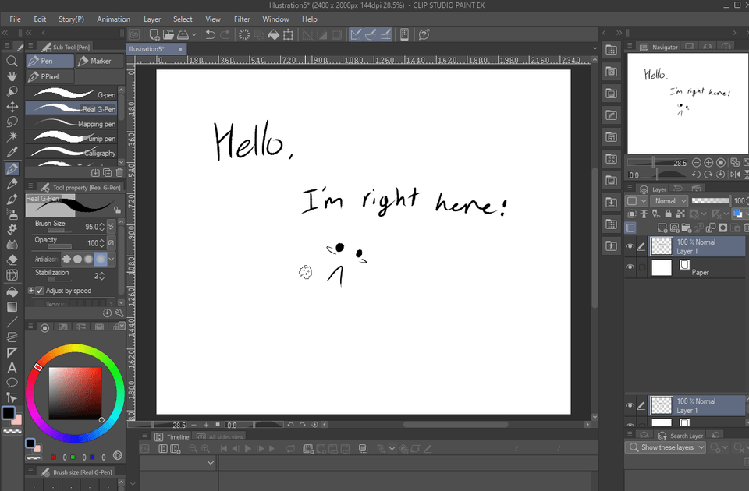The width and height of the screenshot is (749, 491).
Task: Toggle Snap to Special Ruler in command bar
Action: click(371, 34)
